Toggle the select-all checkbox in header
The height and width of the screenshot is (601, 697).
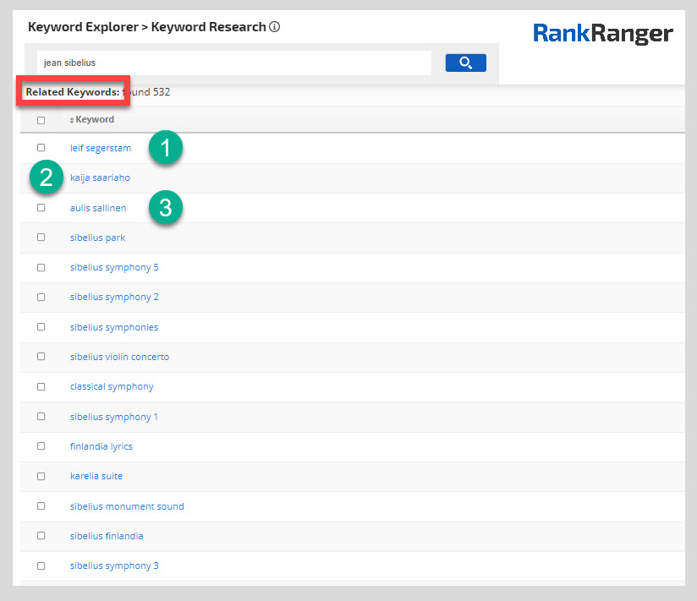(x=41, y=120)
